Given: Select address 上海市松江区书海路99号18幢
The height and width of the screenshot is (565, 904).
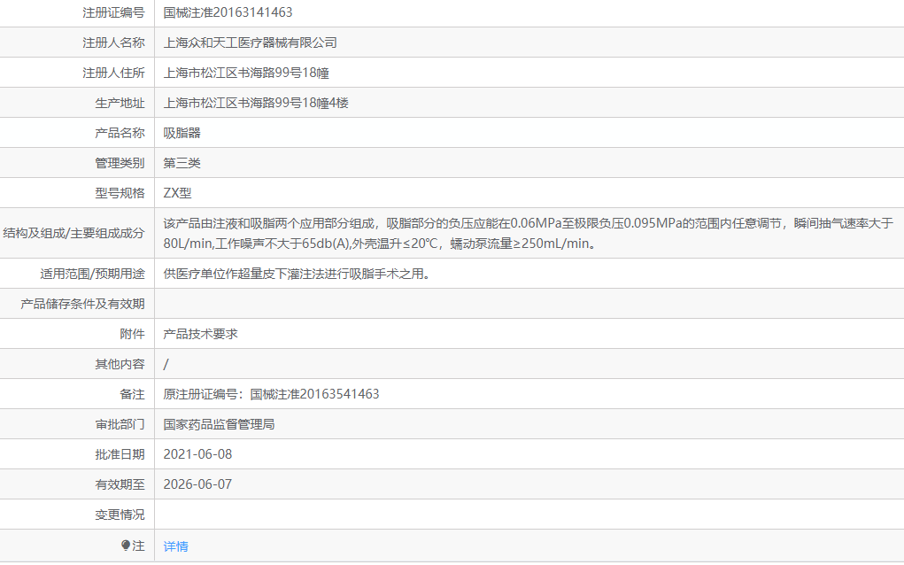Looking at the screenshot, I should tap(246, 73).
